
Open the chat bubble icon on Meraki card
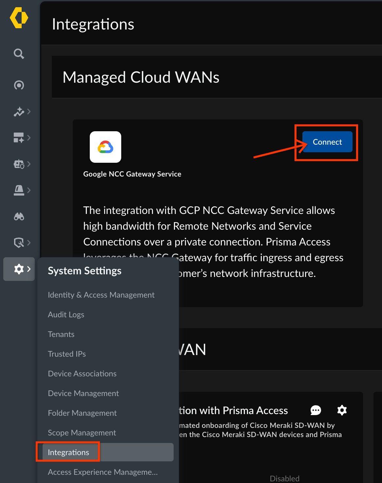click(316, 410)
